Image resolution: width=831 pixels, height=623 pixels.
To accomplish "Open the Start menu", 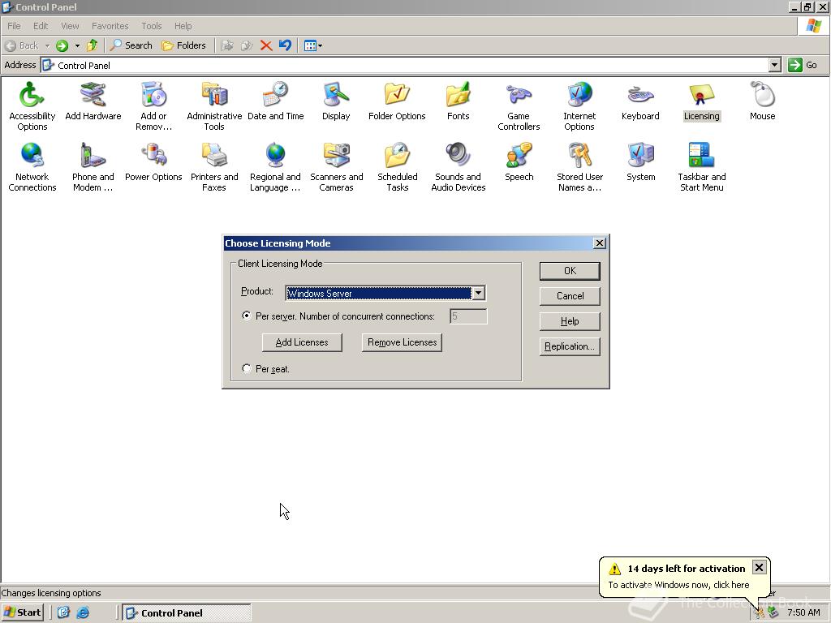I will (x=22, y=612).
